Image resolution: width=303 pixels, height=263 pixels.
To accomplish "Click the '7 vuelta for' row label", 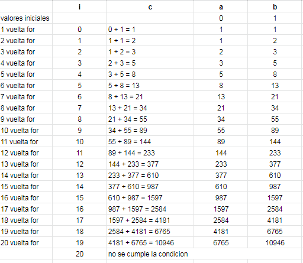I will 26,96.
